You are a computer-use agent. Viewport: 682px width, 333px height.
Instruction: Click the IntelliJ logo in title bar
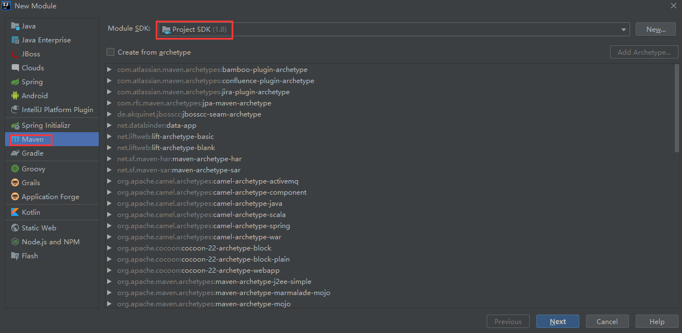tap(6, 6)
